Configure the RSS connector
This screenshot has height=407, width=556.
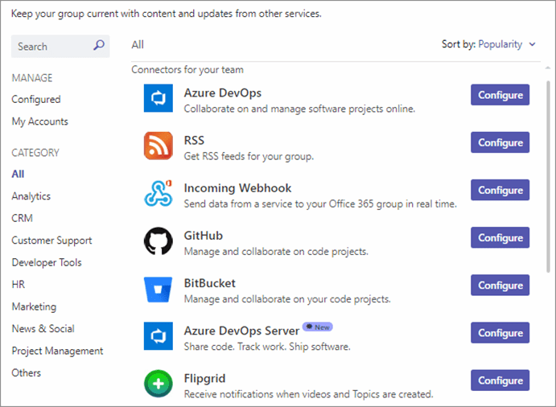500,142
